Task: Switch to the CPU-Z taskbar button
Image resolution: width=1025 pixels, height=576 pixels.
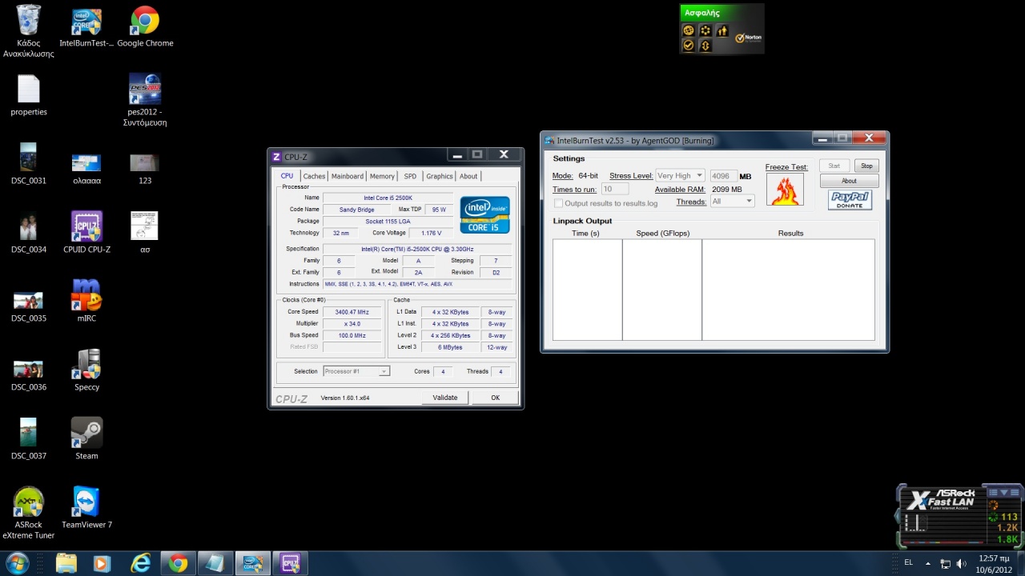Action: point(290,563)
